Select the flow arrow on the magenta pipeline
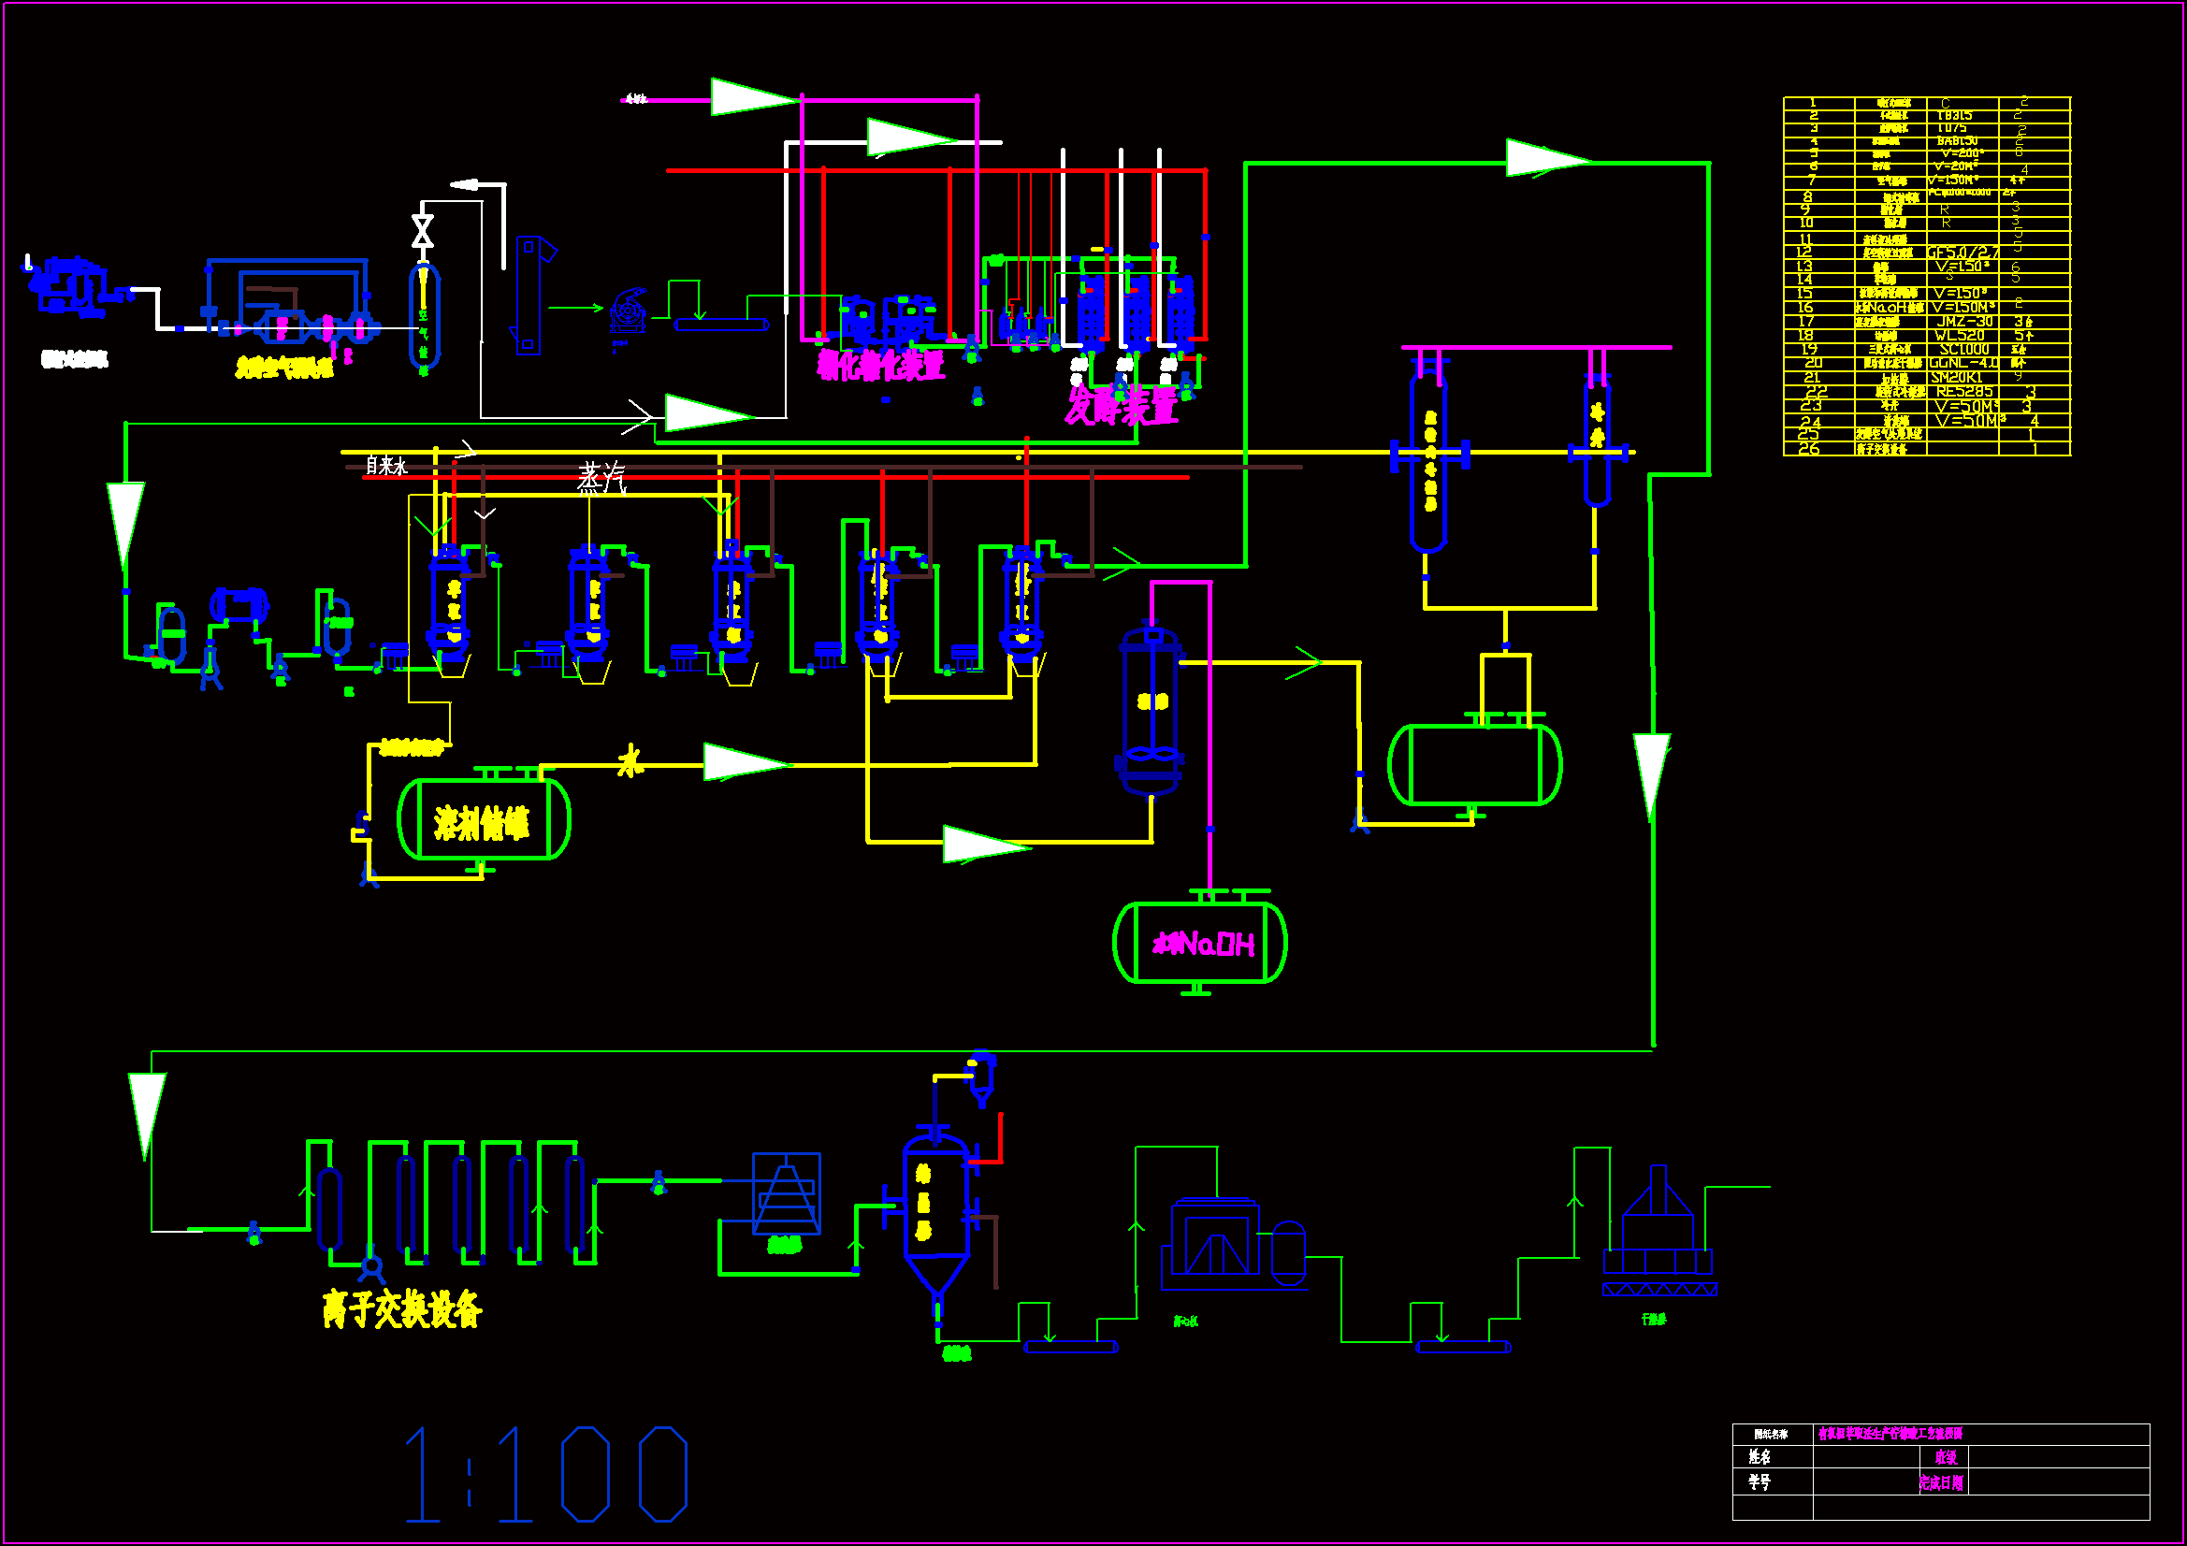 click(x=754, y=97)
